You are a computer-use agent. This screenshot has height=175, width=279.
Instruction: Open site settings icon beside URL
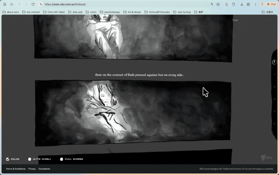click(41, 4)
